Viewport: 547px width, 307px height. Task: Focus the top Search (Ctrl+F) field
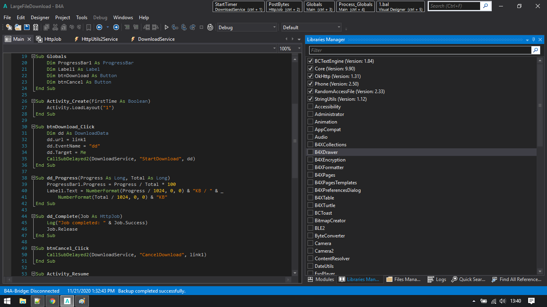454,6
